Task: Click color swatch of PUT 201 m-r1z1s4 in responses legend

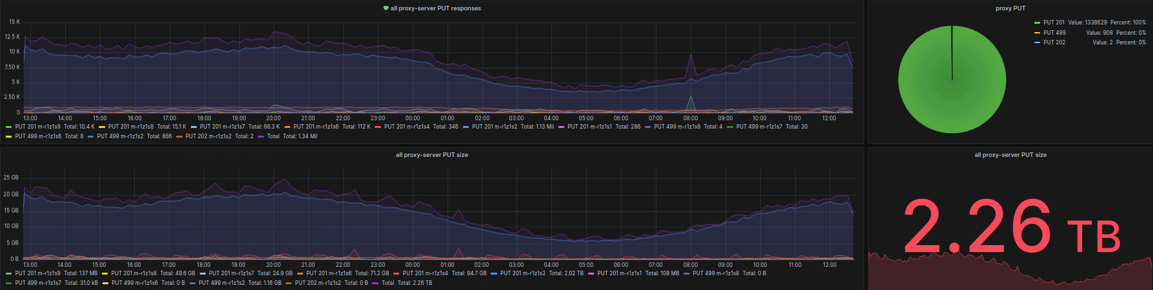Action: pyautogui.click(x=378, y=127)
